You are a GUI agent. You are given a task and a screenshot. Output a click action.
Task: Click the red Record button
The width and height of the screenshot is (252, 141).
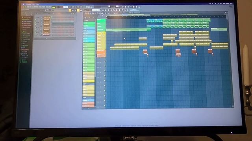coord(62,7)
